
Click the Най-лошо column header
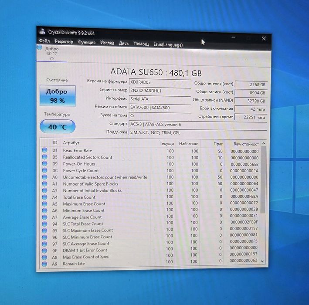point(189,144)
